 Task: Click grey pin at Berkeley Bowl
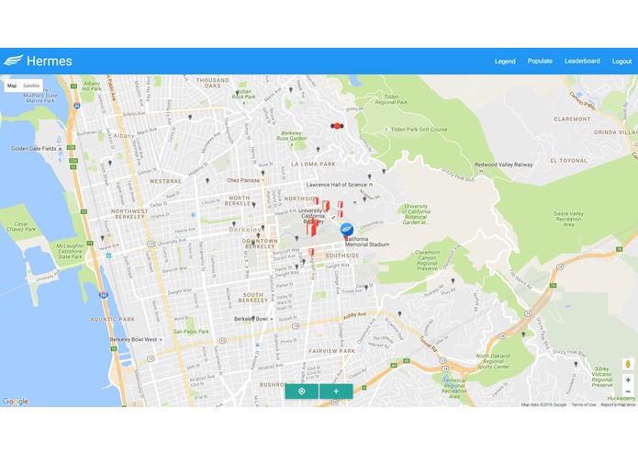tap(253, 319)
